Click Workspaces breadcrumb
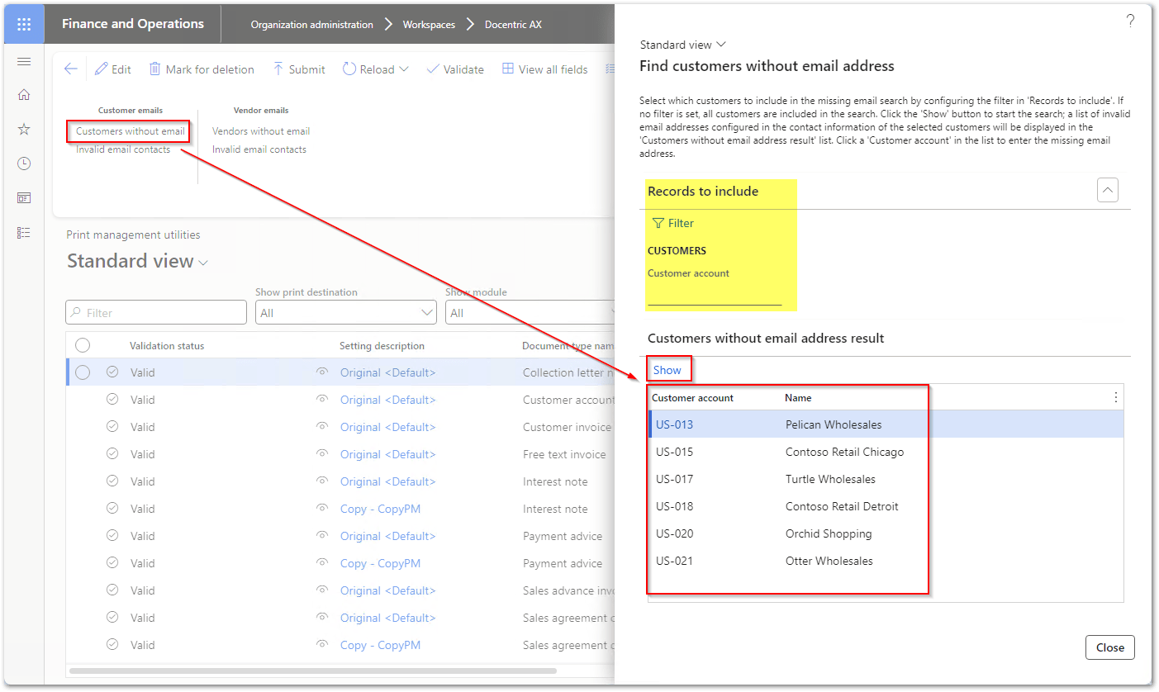The width and height of the screenshot is (1159, 692). click(429, 25)
